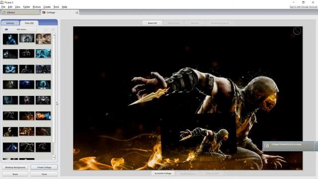Select the bright cyan clip, second row right
This screenshot has width=318, height=179.
(x=43, y=54)
